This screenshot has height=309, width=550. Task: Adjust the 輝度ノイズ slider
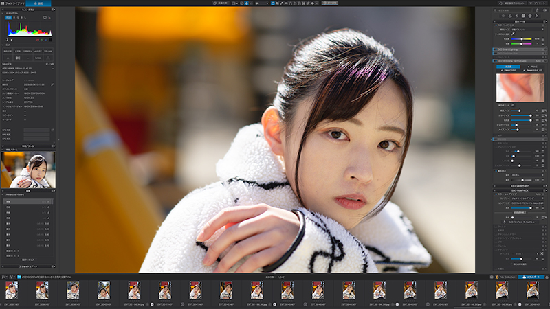[x=521, y=111]
